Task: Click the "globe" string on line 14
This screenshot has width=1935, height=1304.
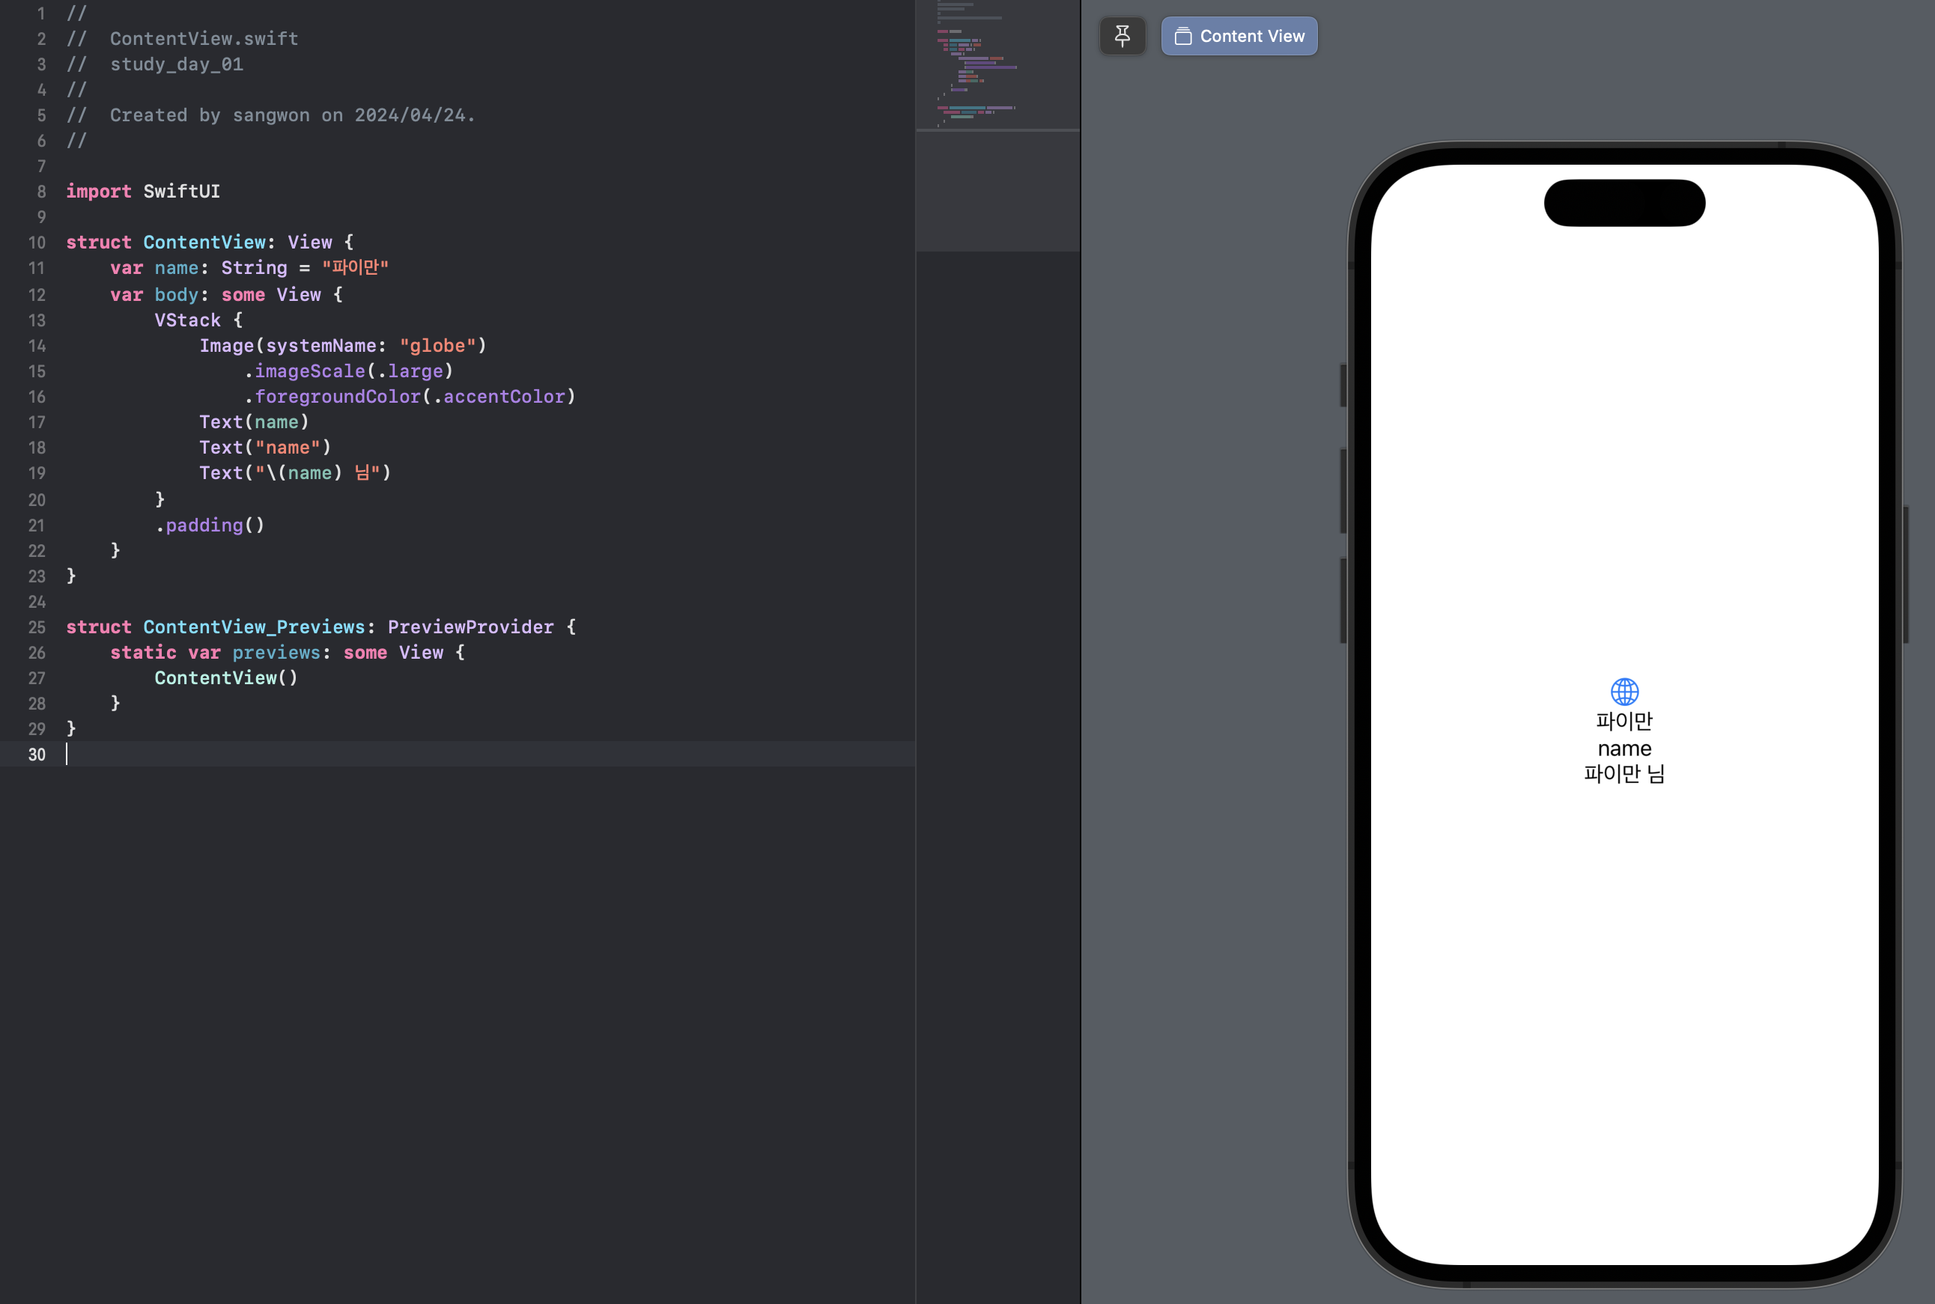Action: pyautogui.click(x=437, y=346)
